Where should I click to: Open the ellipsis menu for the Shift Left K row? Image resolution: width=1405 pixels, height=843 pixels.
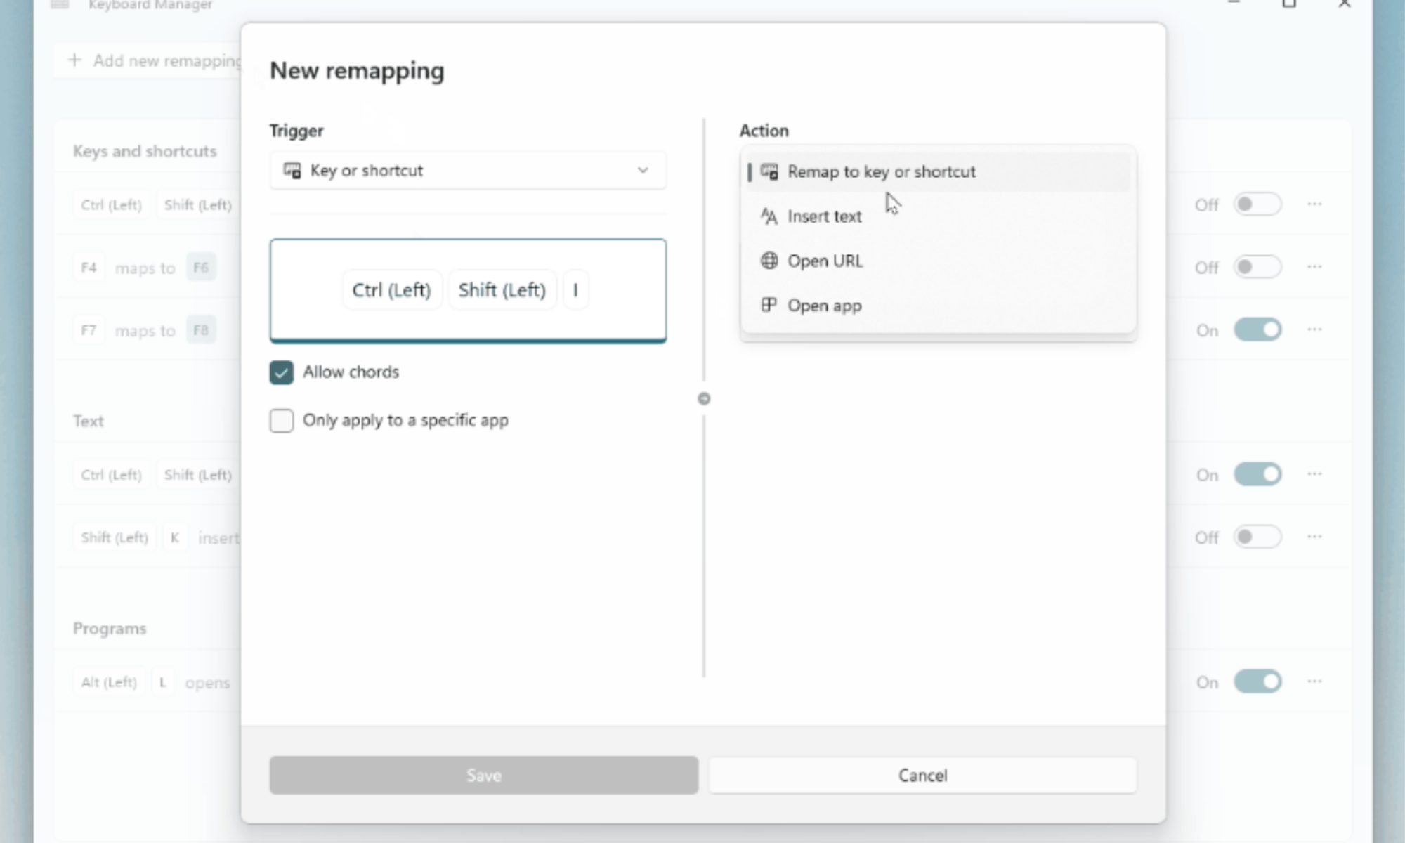(1314, 537)
